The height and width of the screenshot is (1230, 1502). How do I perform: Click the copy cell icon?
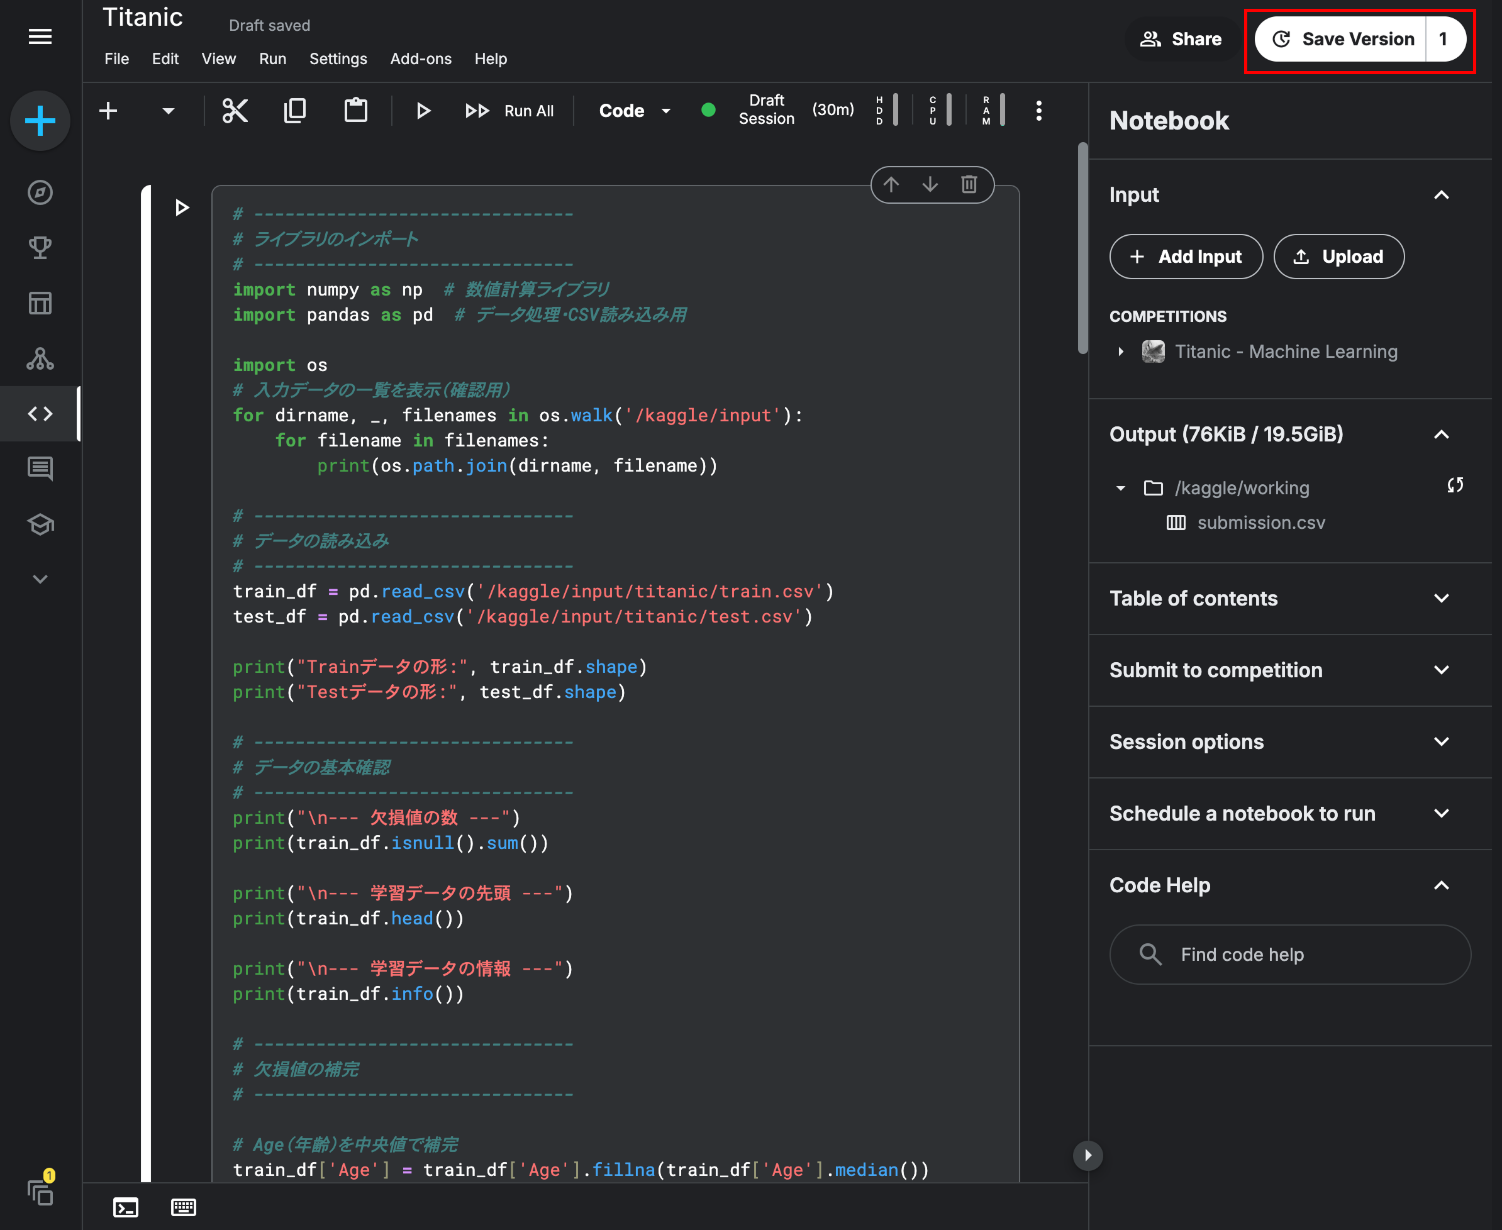[x=295, y=111]
